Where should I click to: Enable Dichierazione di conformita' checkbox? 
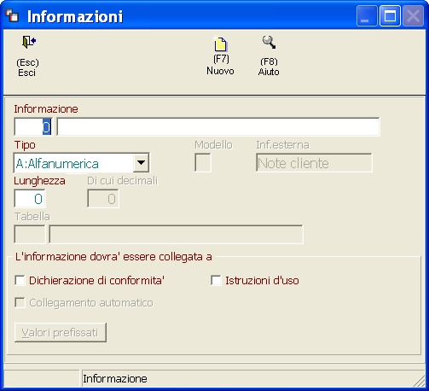[20, 280]
